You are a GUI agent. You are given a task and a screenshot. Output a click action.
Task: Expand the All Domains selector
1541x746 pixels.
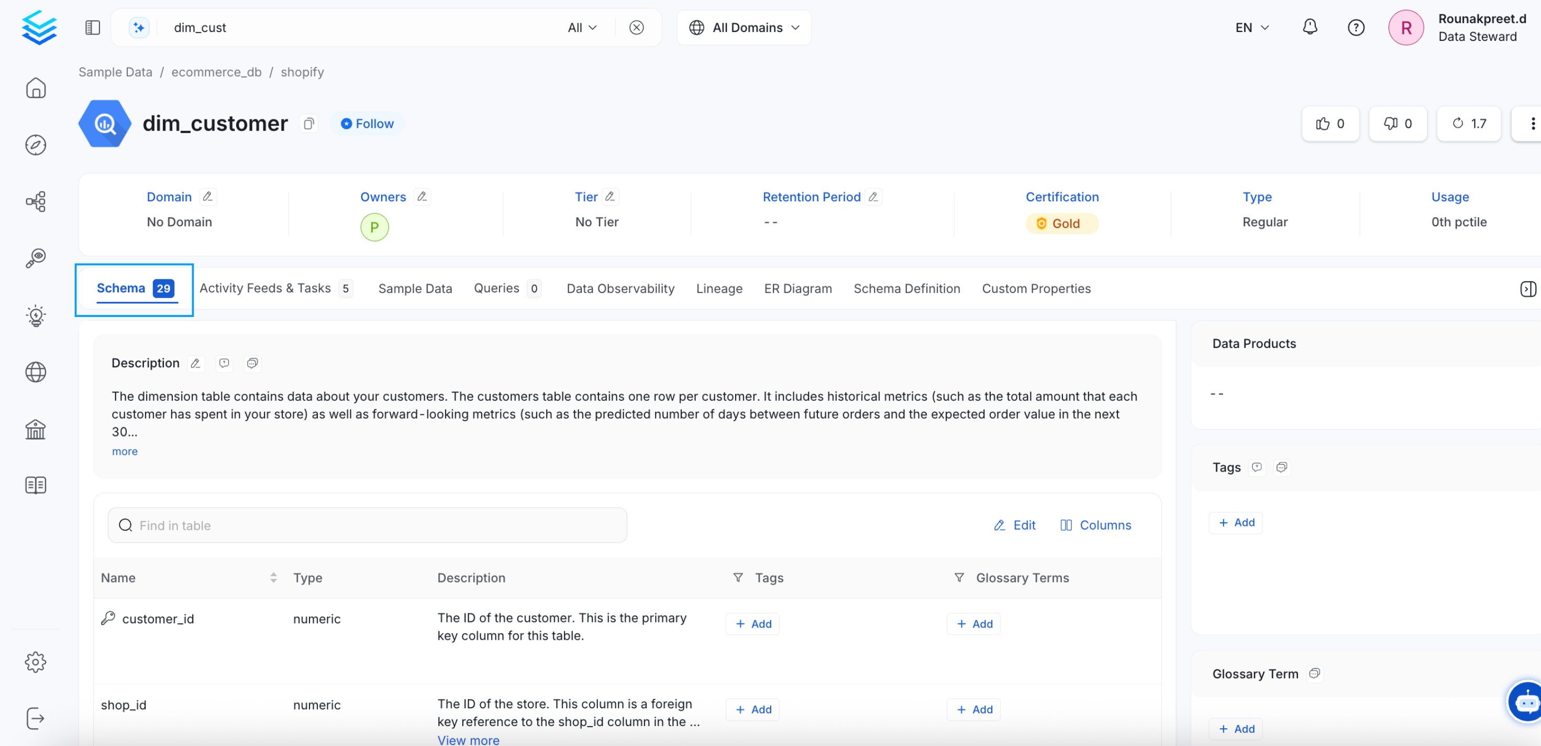(x=744, y=28)
